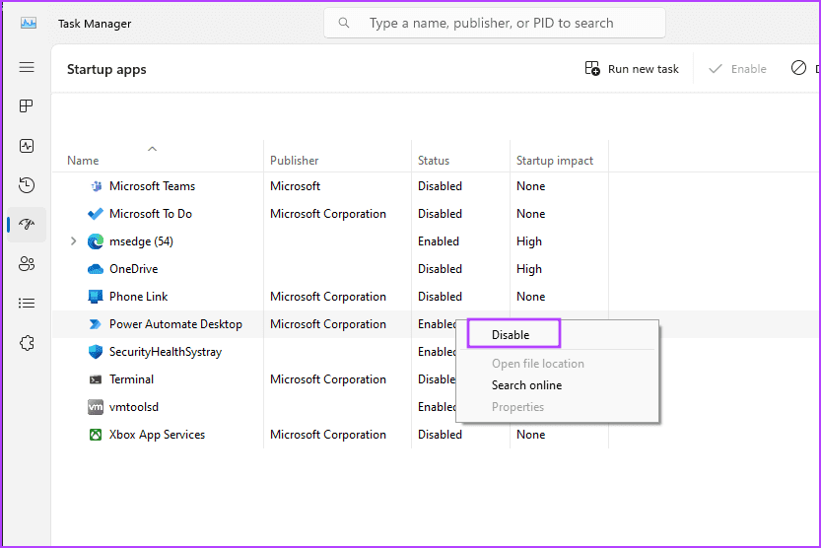This screenshot has height=548, width=821.
Task: Select Search online in context menu
Action: click(x=526, y=385)
